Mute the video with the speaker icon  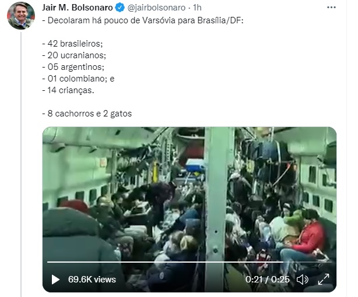point(302,280)
